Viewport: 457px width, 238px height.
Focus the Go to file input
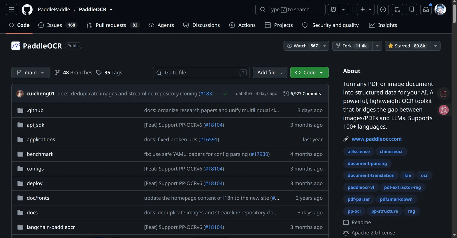[201, 73]
